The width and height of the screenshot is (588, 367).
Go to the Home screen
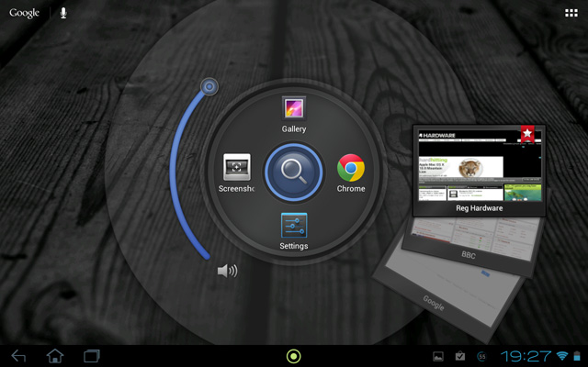tap(55, 356)
